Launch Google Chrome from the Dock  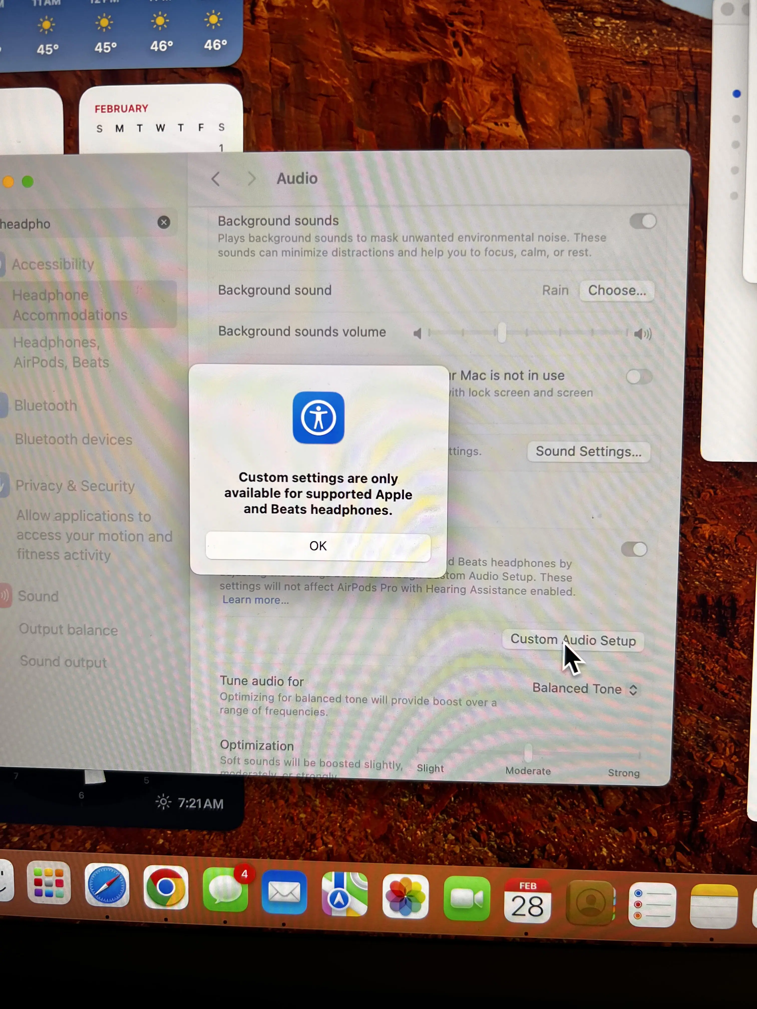(166, 887)
